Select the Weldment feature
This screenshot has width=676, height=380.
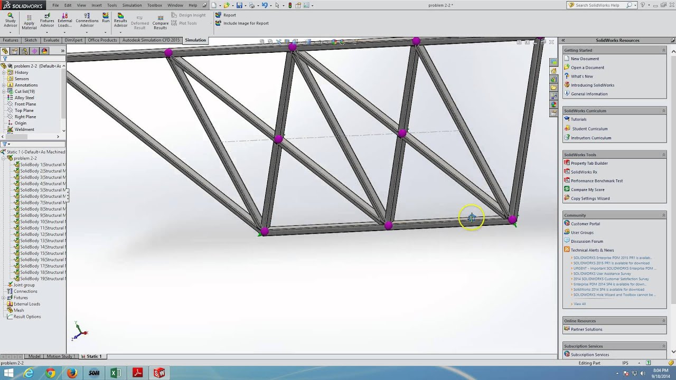click(24, 129)
